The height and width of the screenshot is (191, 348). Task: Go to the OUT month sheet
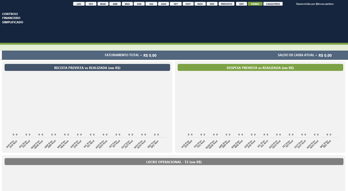click(188, 4)
